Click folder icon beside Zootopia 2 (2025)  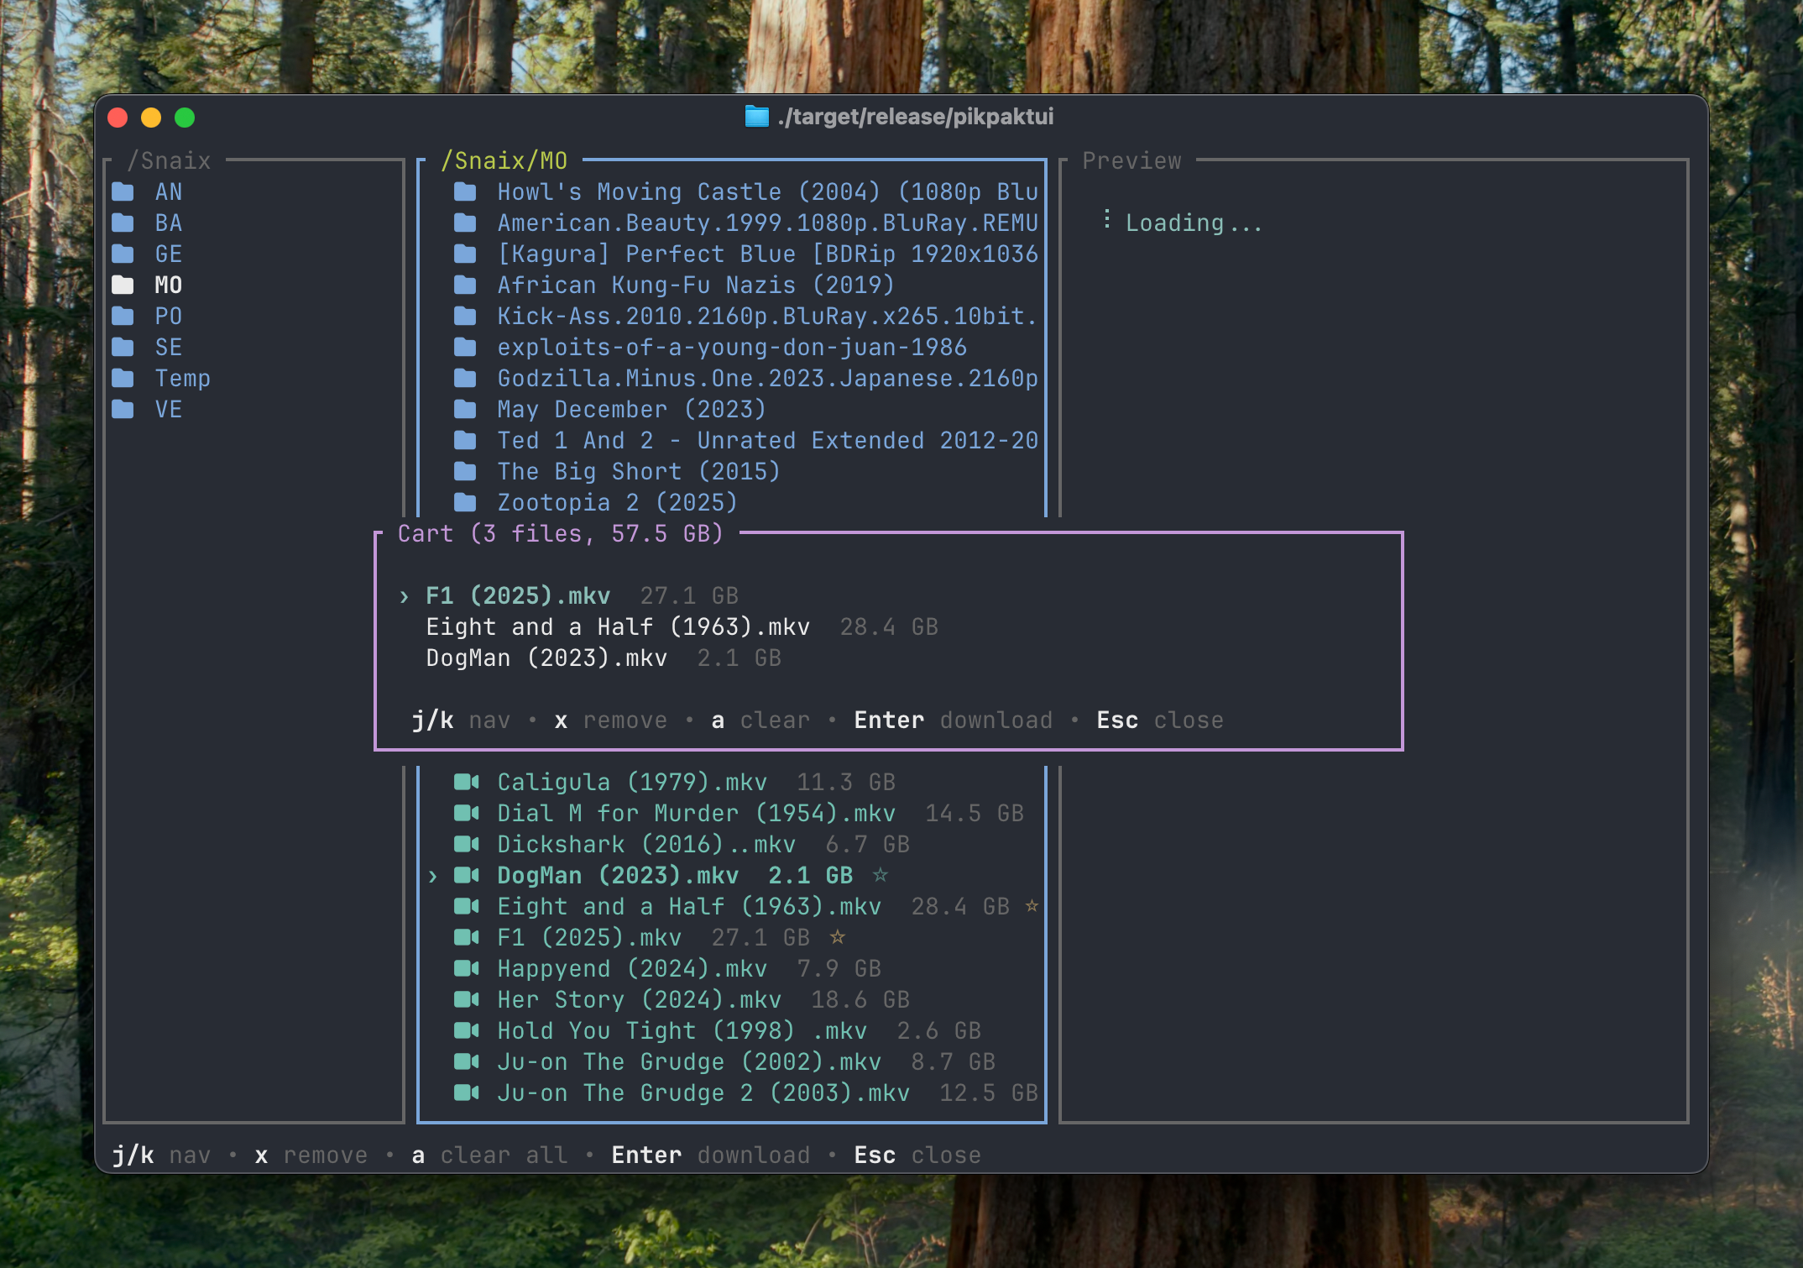(465, 503)
